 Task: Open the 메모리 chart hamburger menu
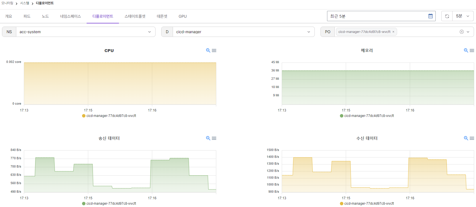point(472,51)
